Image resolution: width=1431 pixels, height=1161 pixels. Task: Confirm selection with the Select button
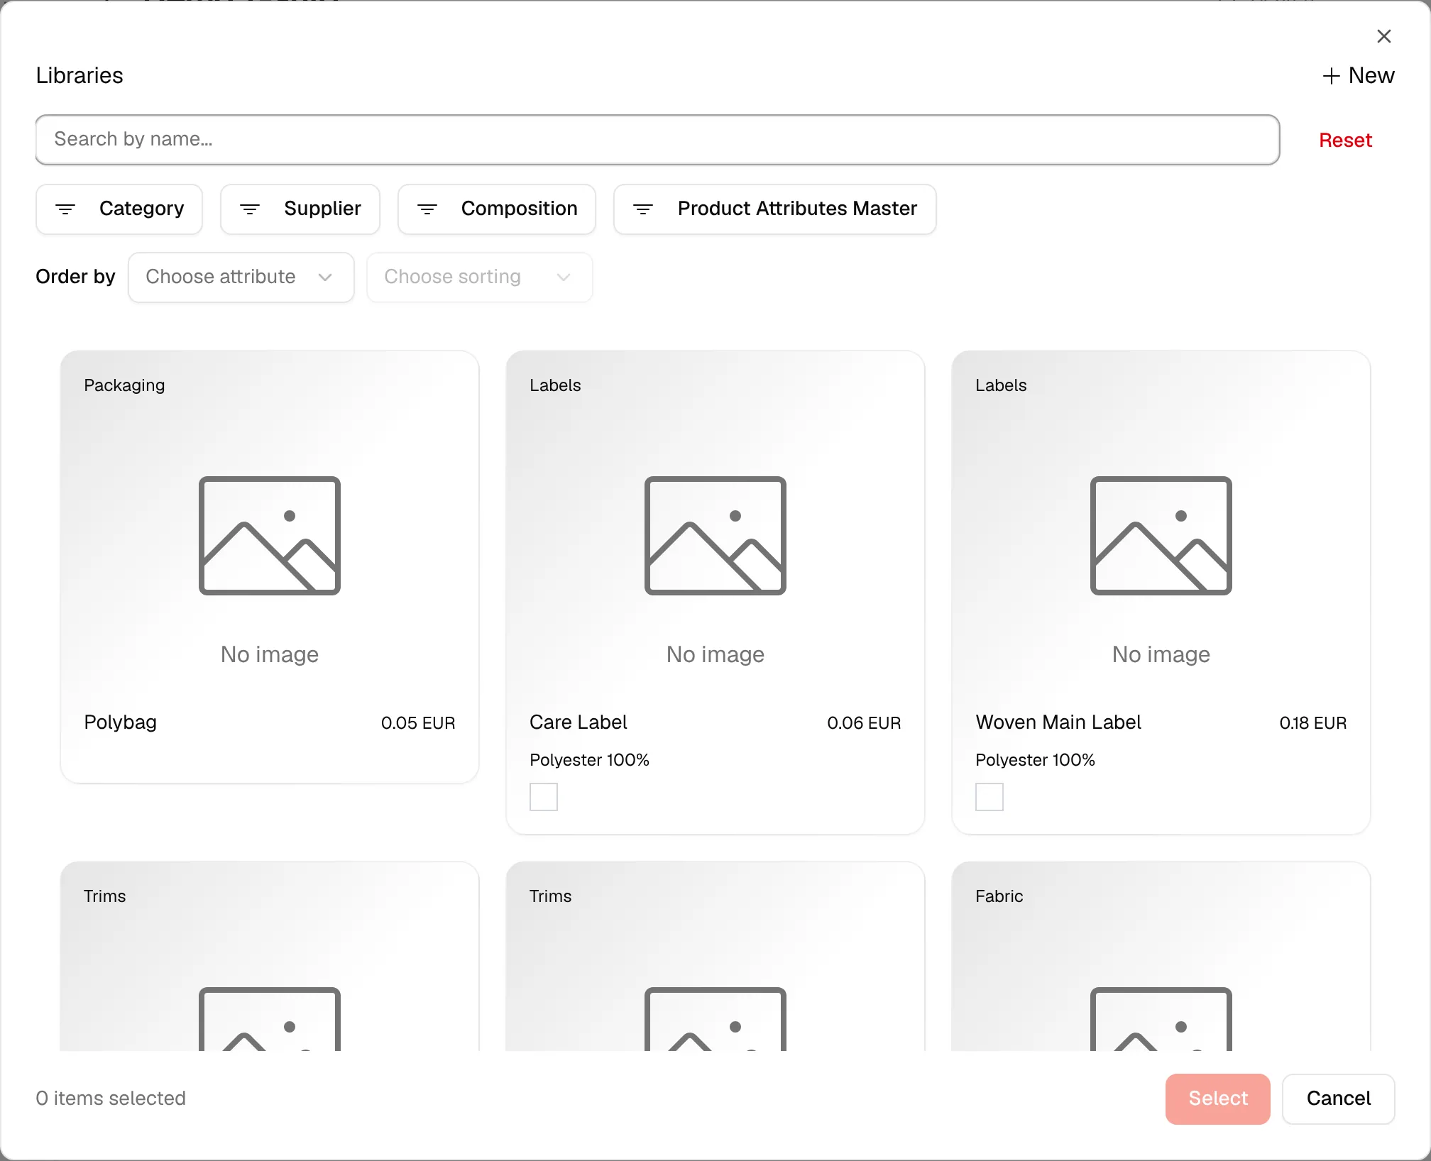click(1218, 1099)
